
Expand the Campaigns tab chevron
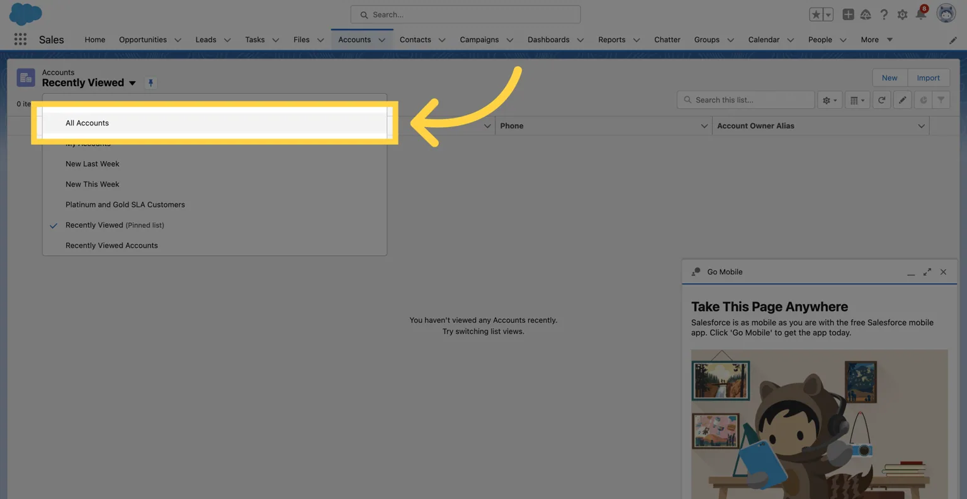point(510,40)
